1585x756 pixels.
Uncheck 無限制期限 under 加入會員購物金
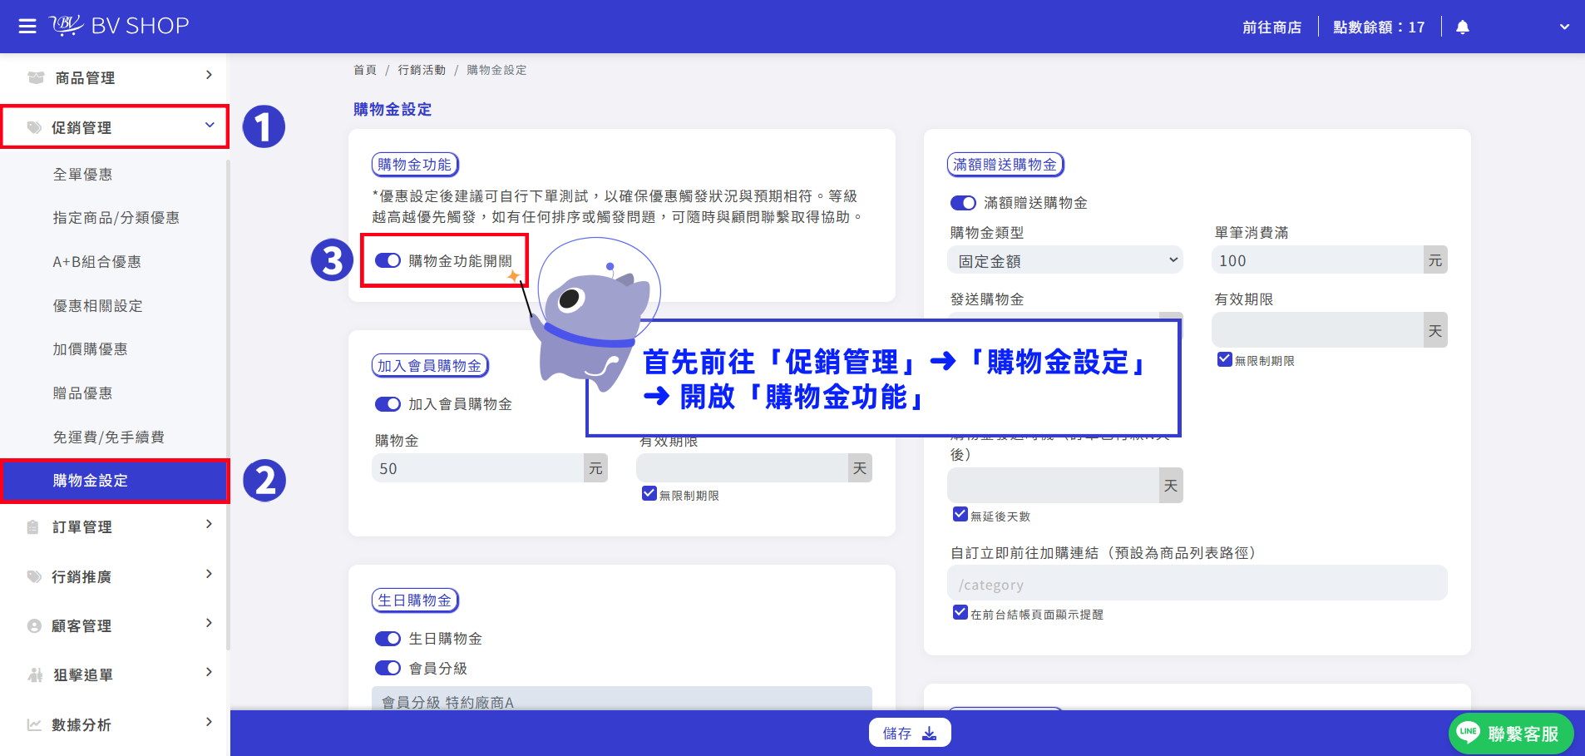click(649, 494)
